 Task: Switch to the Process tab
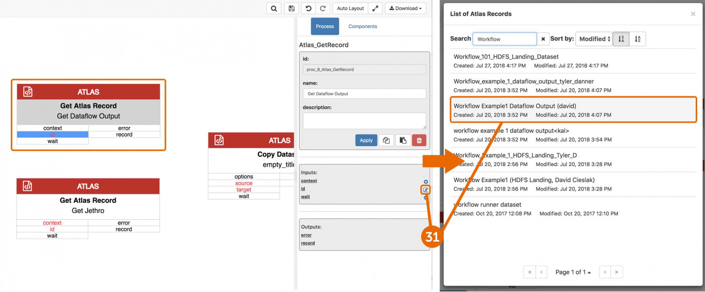click(325, 26)
